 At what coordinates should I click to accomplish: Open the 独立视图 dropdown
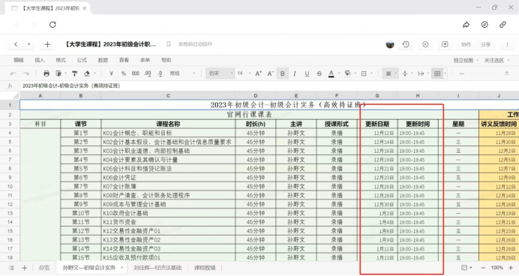[x=466, y=60]
